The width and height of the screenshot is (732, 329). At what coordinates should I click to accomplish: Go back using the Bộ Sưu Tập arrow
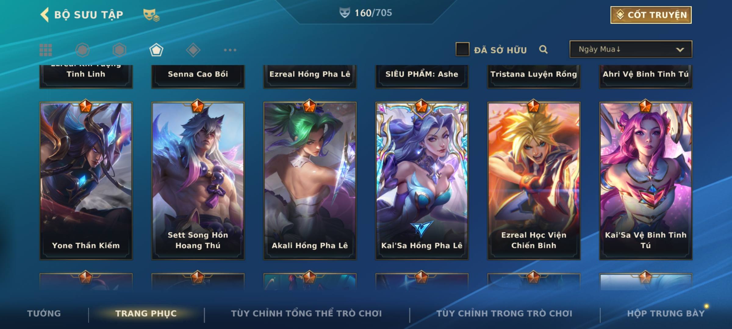coord(45,15)
